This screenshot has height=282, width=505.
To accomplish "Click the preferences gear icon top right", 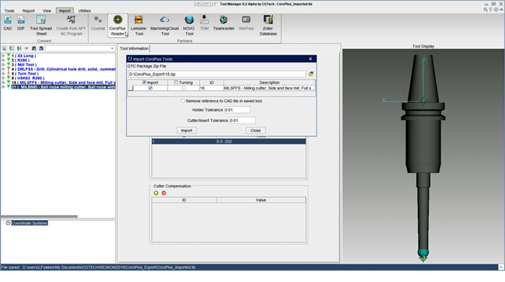I will (496, 10).
